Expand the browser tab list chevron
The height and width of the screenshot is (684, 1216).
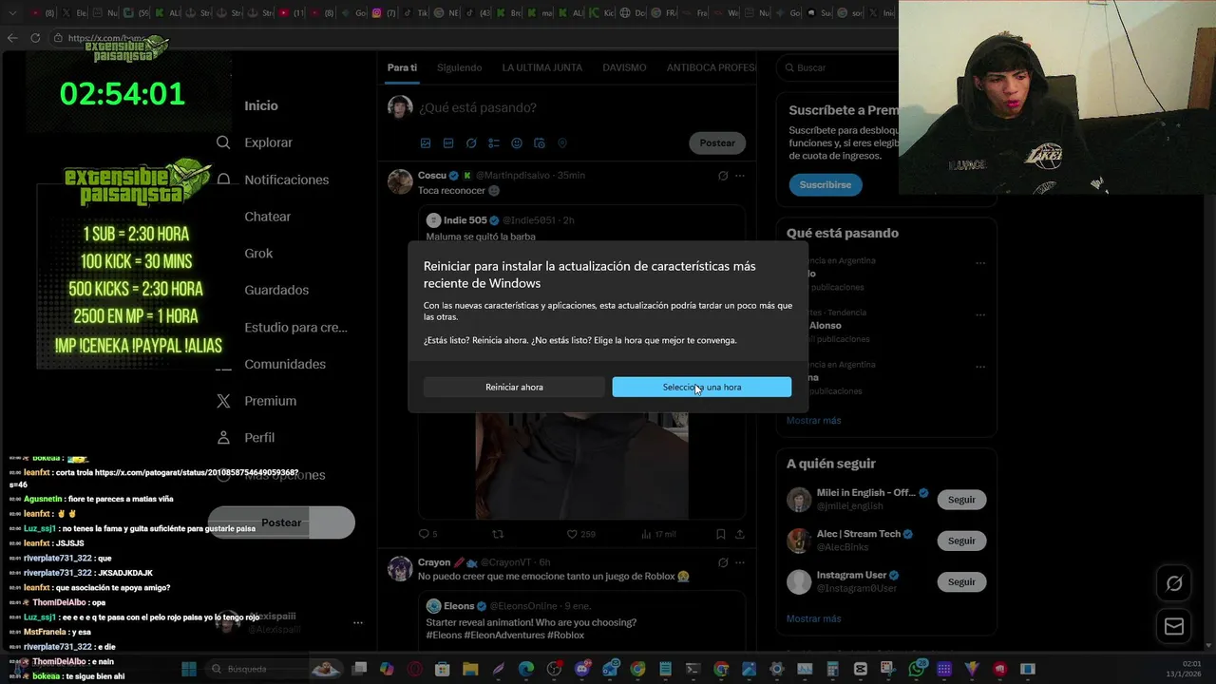[12, 13]
